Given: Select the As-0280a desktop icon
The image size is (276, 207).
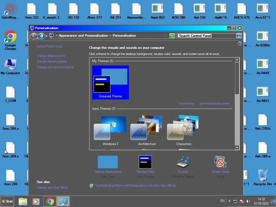Looking at the screenshot, I should point(263,39).
